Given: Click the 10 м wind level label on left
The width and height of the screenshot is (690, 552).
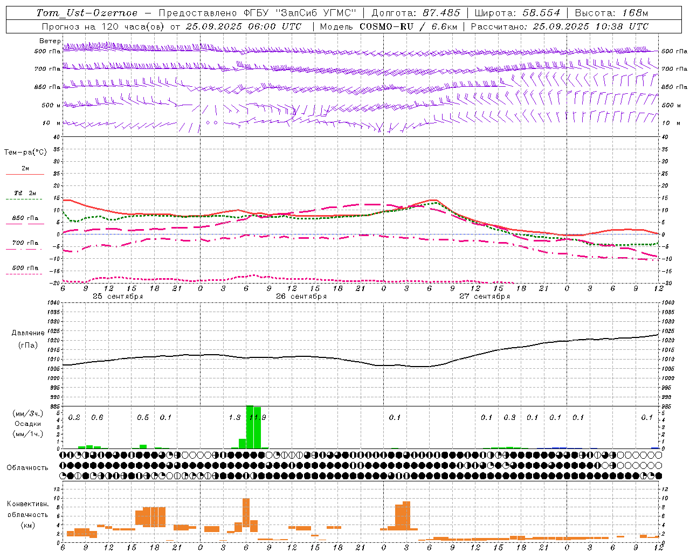Looking at the screenshot, I should click(x=52, y=123).
